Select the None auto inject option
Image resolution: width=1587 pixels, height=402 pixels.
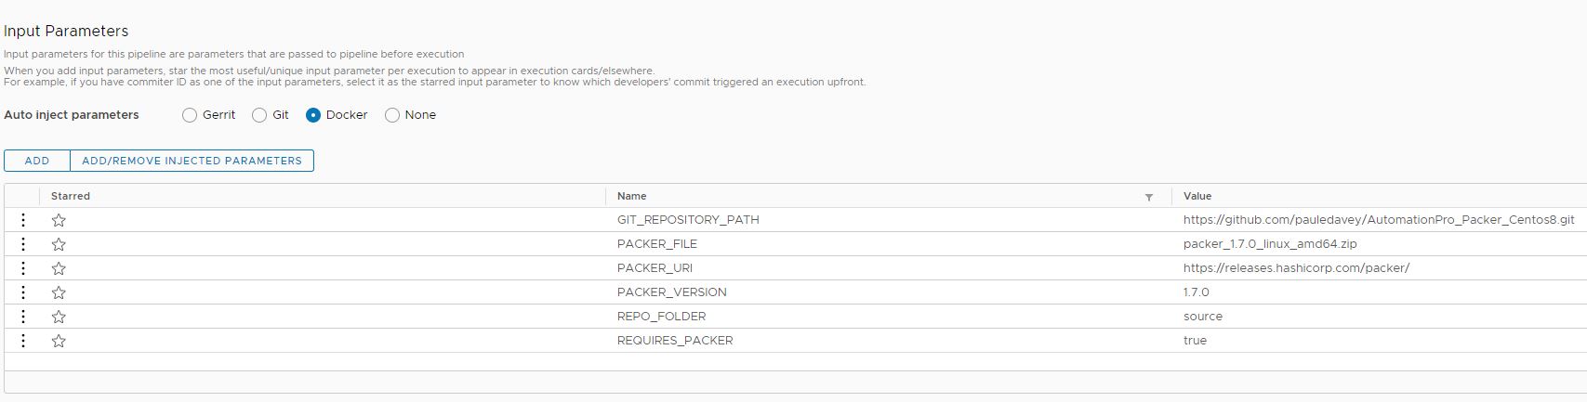392,115
